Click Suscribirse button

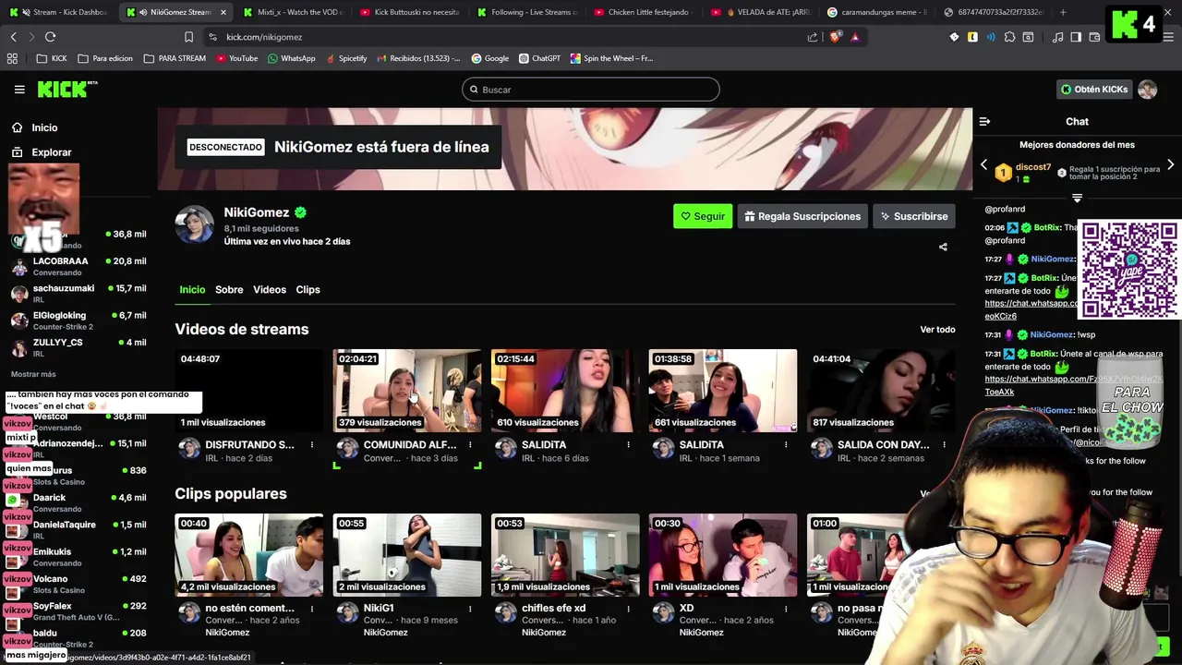[913, 216]
